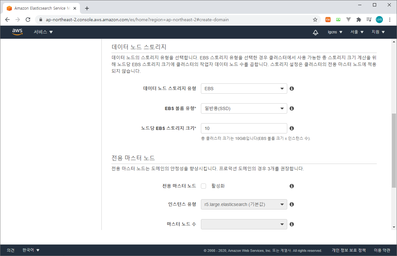Open the 서울 region selector
Image resolution: width=397 pixels, height=256 pixels.
pyautogui.click(x=357, y=32)
